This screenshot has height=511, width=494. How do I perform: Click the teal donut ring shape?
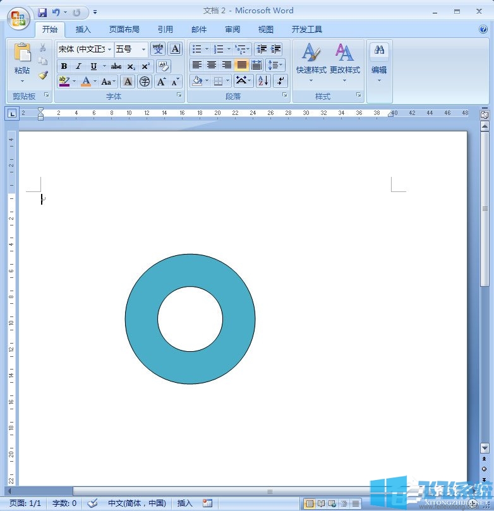coord(142,319)
